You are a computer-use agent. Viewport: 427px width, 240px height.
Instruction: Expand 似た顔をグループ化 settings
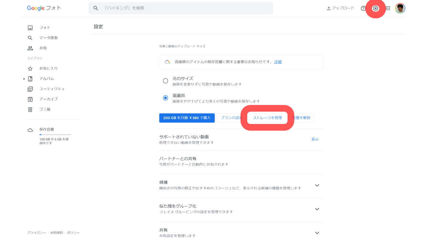pyautogui.click(x=317, y=209)
